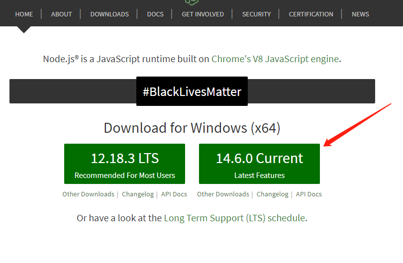Open API Docs under LTS button
The height and width of the screenshot is (263, 403).
[x=174, y=194]
